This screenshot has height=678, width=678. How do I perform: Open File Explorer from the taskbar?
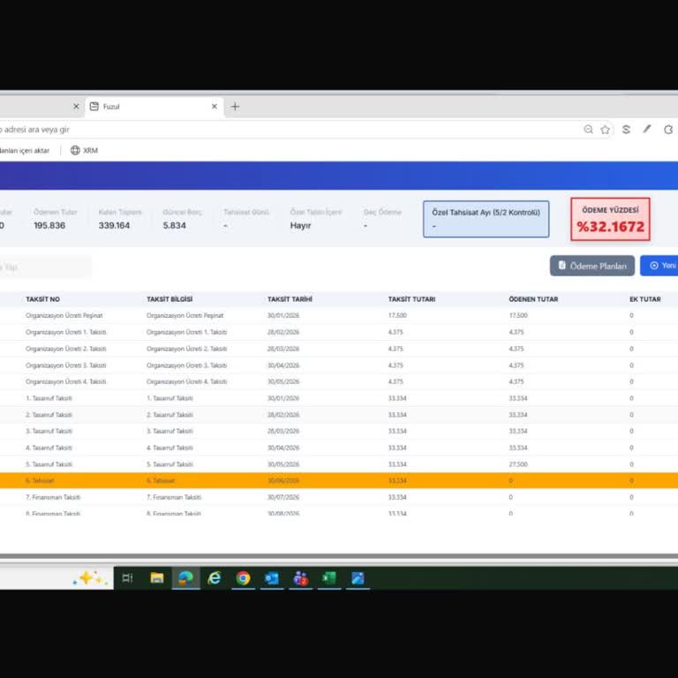pos(157,578)
